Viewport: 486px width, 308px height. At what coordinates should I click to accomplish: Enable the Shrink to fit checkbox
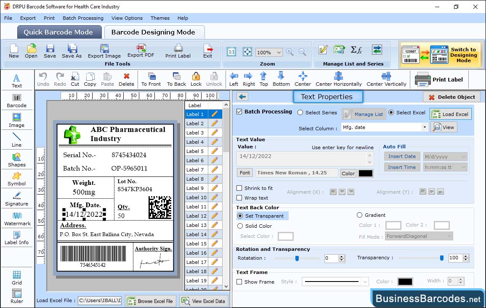[239, 188]
